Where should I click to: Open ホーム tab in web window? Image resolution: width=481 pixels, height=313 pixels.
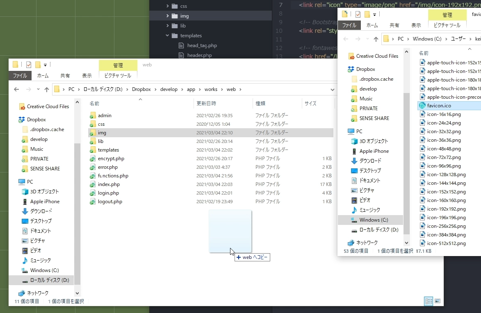43,75
